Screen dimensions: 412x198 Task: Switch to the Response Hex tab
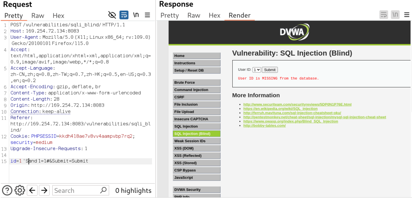(214, 15)
